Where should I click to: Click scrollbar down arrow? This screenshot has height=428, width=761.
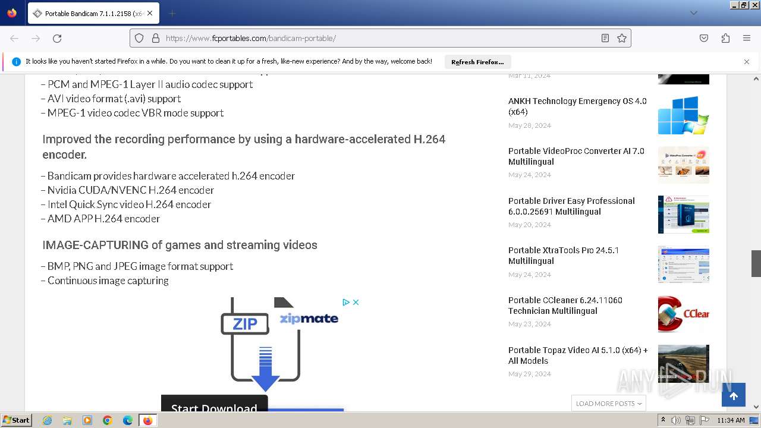756,407
